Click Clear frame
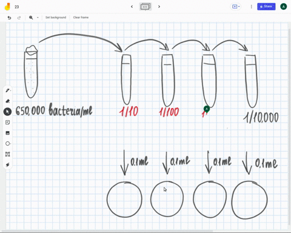This screenshot has width=291, height=233. [81, 18]
